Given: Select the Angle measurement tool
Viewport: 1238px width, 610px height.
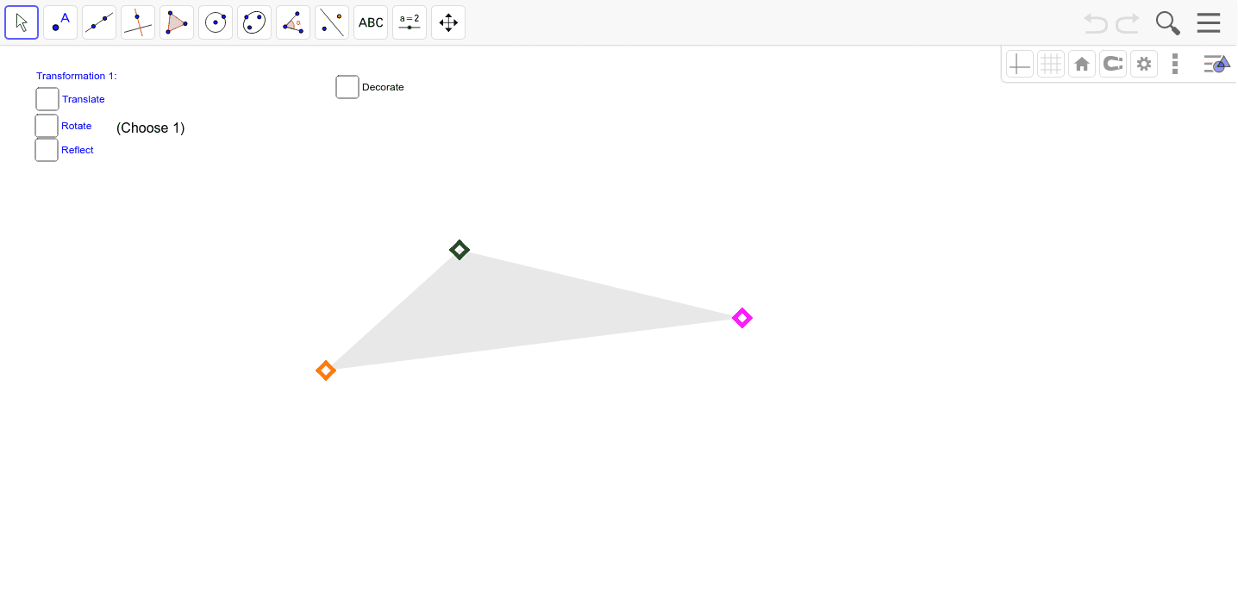Looking at the screenshot, I should tap(293, 22).
